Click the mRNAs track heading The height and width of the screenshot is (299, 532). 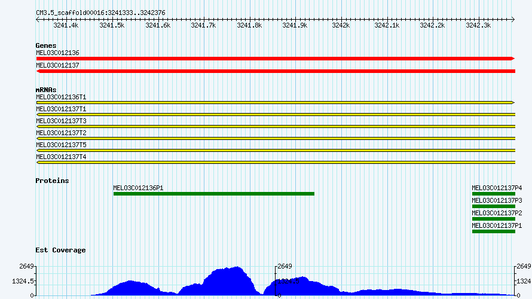point(46,90)
